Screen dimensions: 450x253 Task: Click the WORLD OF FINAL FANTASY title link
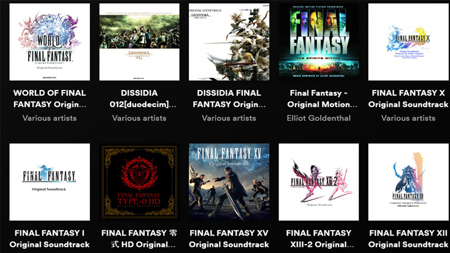pos(49,99)
